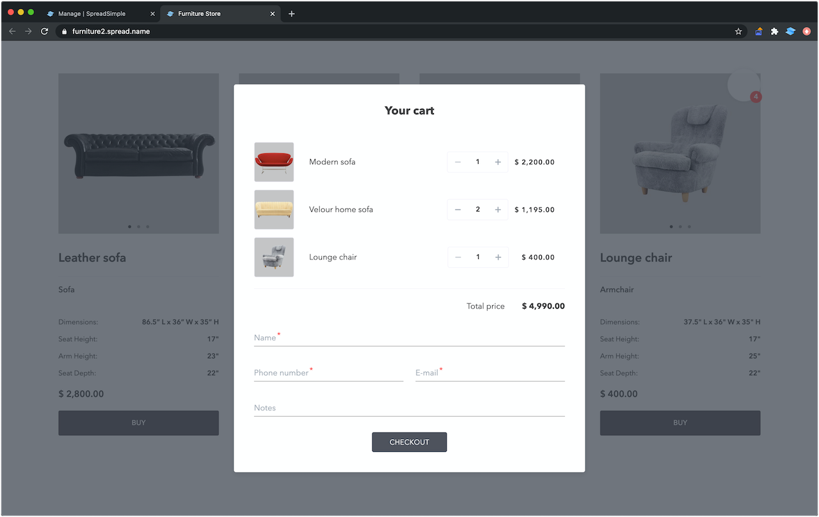This screenshot has width=819, height=517.
Task: Reload the page with the refresh icon
Action: pyautogui.click(x=44, y=31)
